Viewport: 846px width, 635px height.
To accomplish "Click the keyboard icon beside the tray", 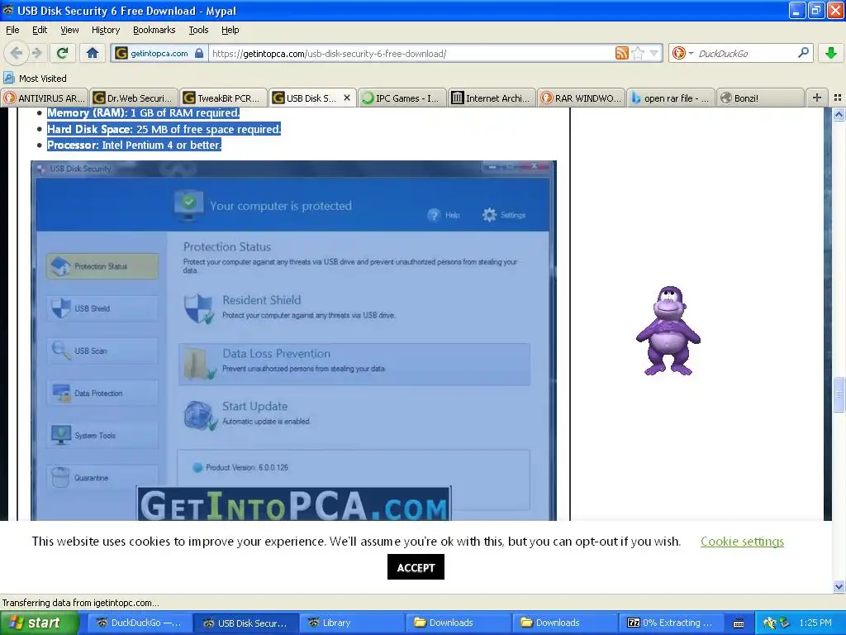I will (x=739, y=623).
